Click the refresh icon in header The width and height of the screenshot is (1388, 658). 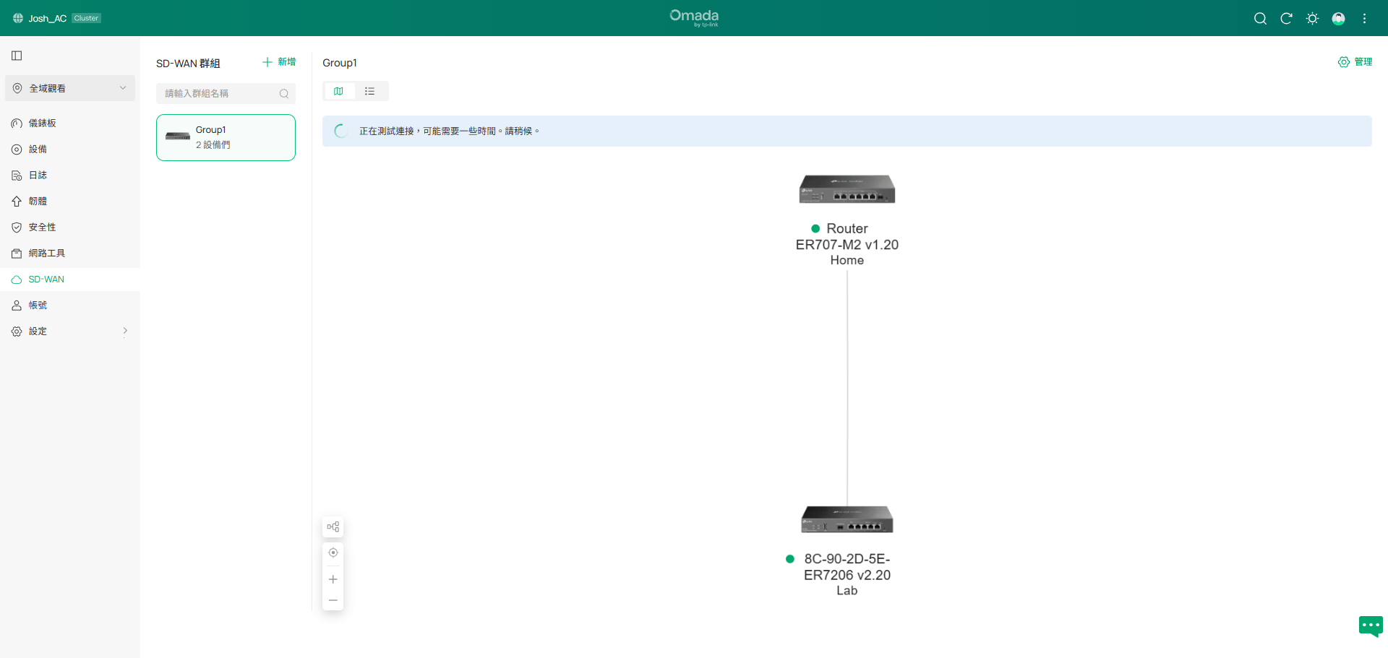(x=1286, y=19)
